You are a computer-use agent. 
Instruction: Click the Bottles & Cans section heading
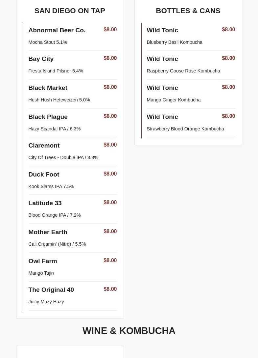pos(188,11)
